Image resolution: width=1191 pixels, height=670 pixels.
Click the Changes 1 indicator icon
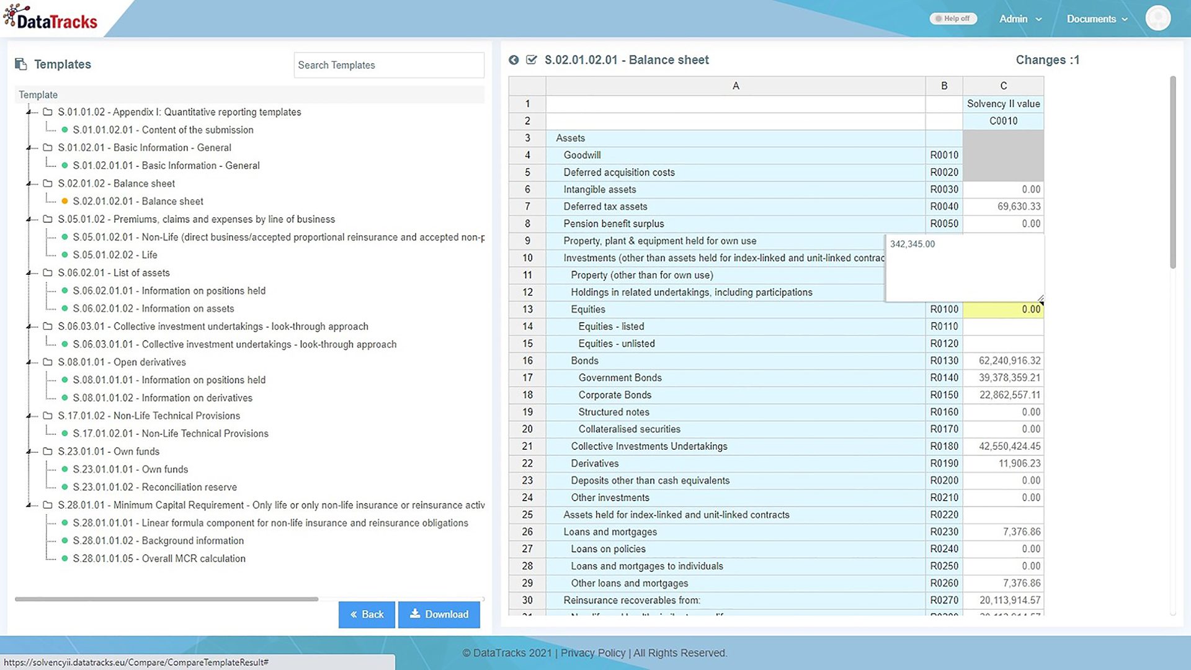pos(1047,60)
